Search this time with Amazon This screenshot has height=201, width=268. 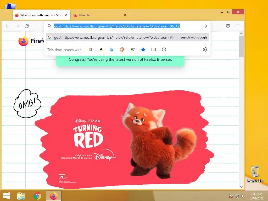[x=101, y=49]
